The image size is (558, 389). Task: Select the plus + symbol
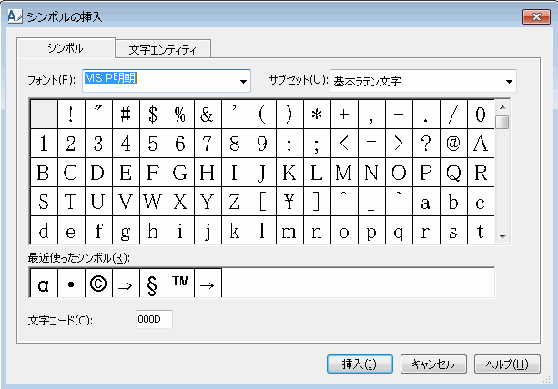coord(344,114)
